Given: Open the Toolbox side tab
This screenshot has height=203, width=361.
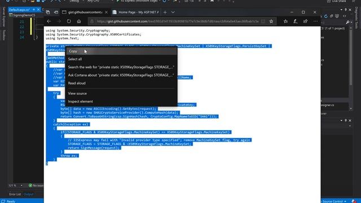Looking at the screenshot, I should [4, 35].
